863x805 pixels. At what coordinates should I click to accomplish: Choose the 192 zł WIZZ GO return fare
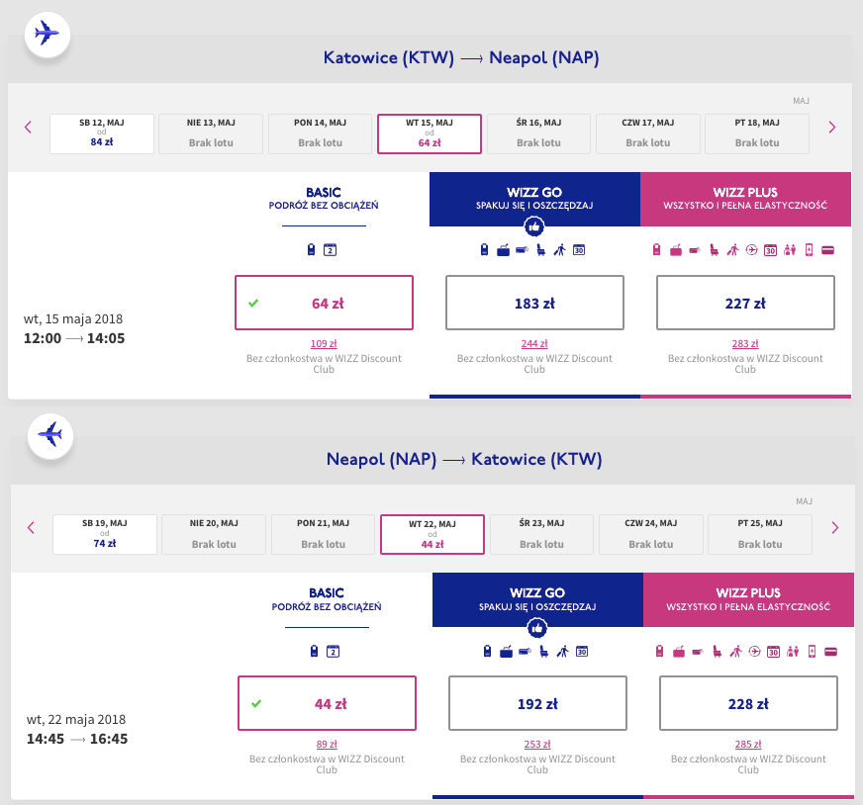coord(537,703)
